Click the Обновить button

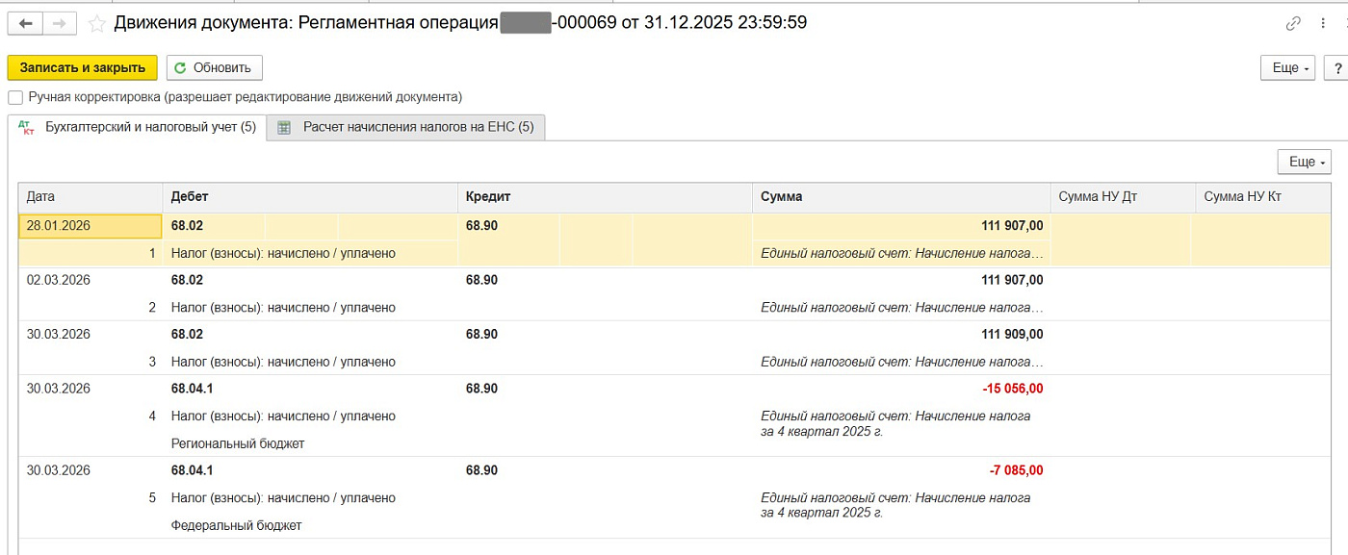click(215, 68)
